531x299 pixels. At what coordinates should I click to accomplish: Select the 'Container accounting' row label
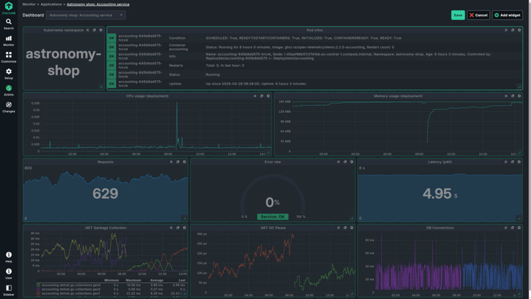click(x=179, y=47)
